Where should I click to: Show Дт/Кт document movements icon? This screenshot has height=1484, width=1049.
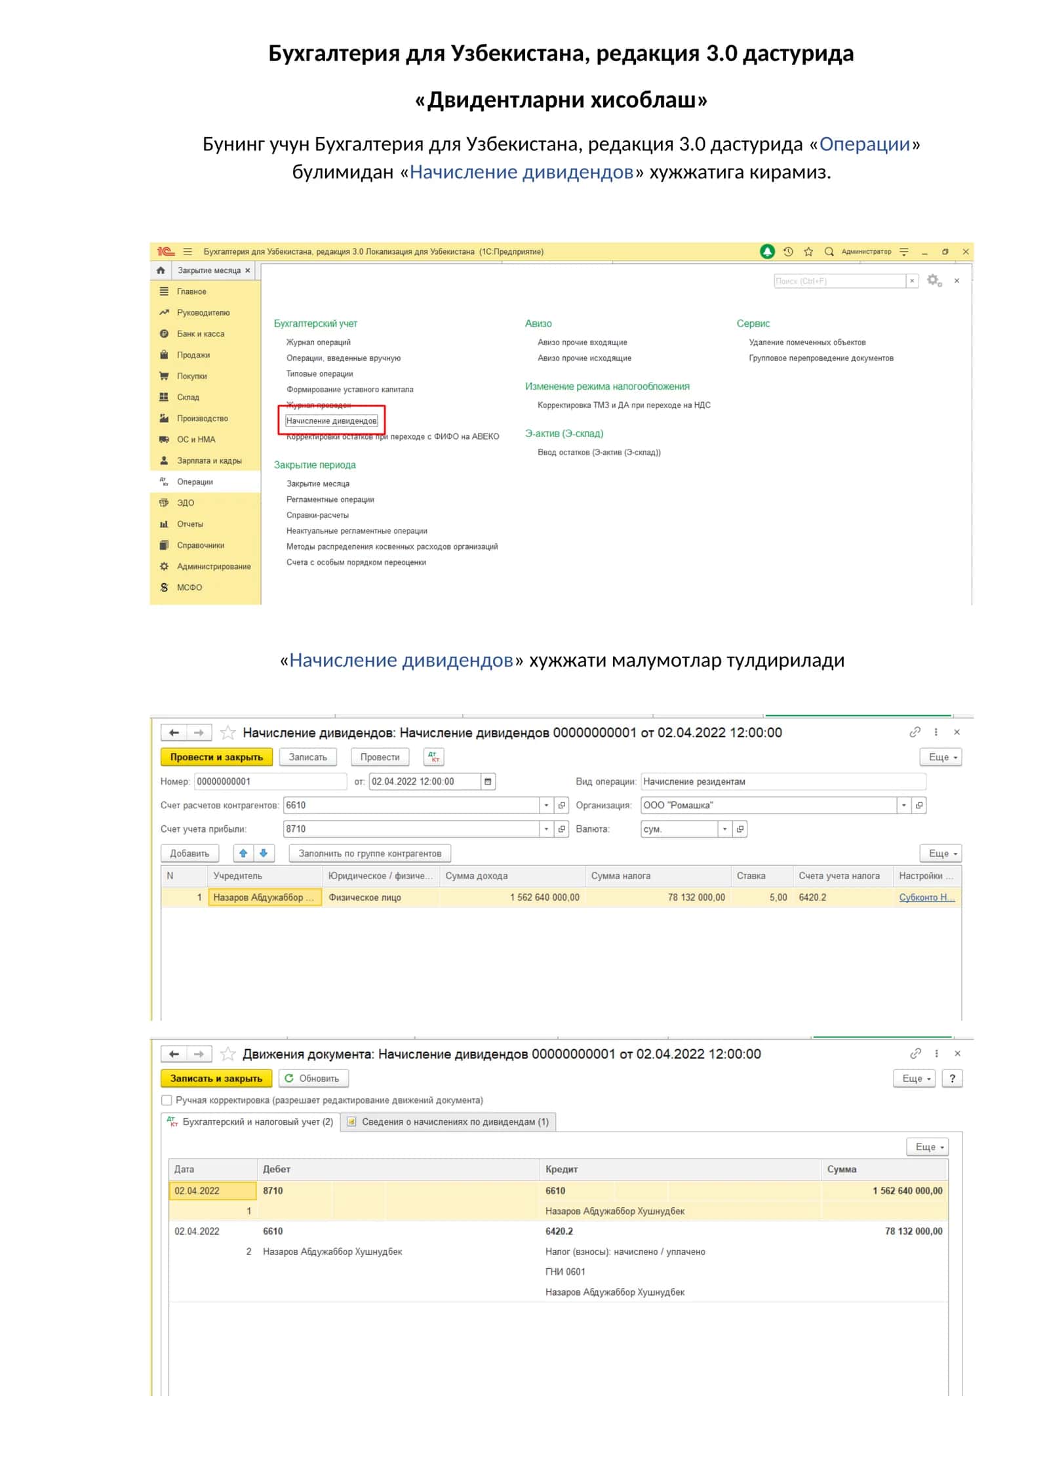pyautogui.click(x=433, y=757)
